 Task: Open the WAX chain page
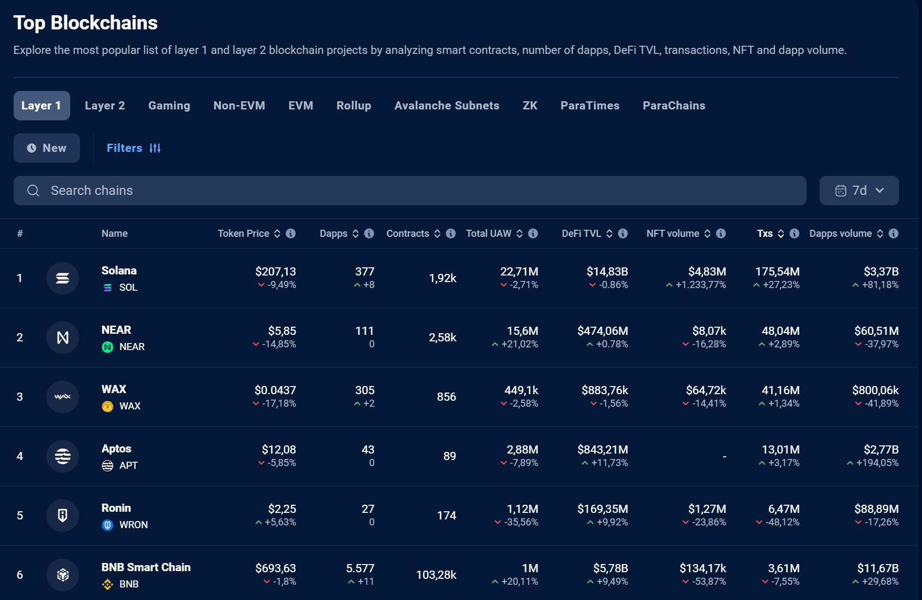(114, 389)
